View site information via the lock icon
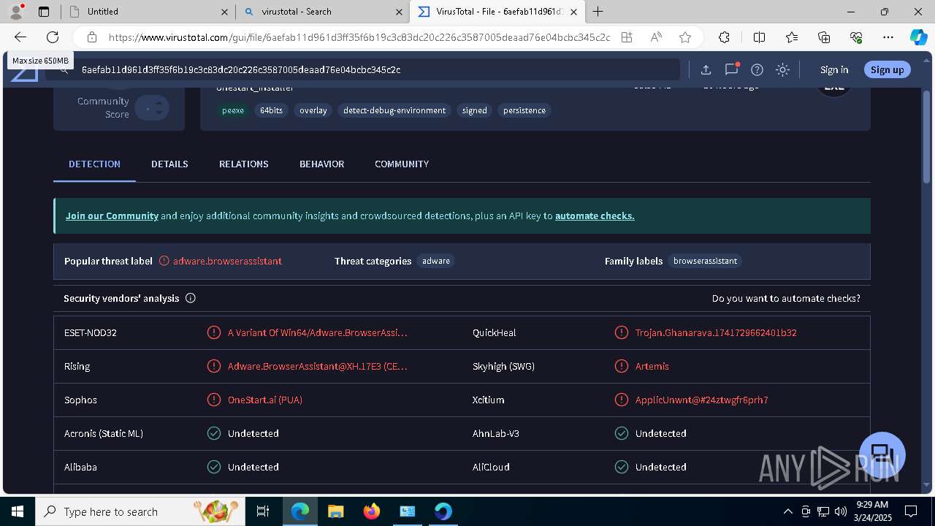Screen dimensions: 935x526 (92, 37)
